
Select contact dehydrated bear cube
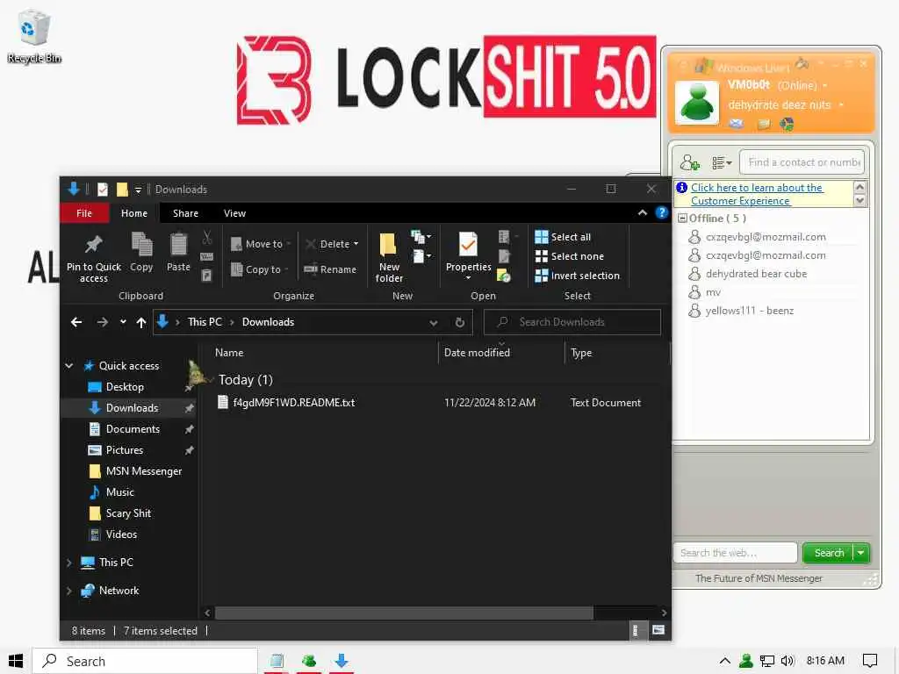pyautogui.click(x=756, y=274)
